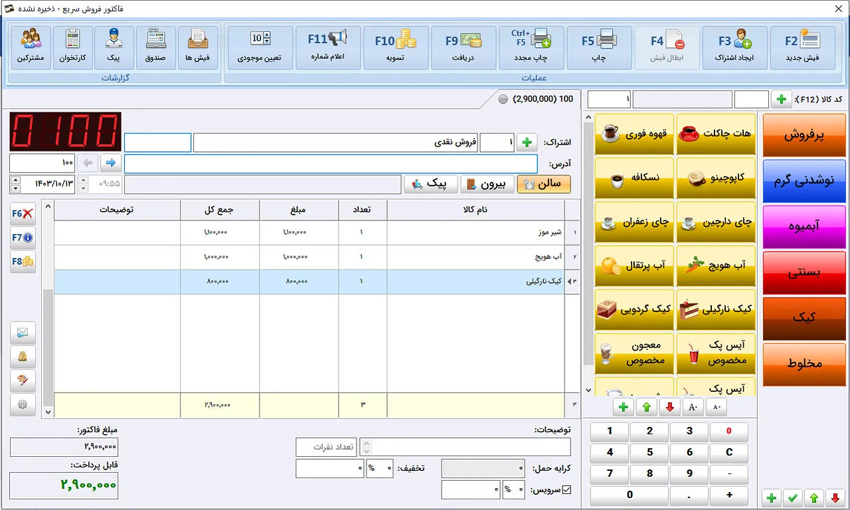Click the product grid vertical scrollbar
Screen dimensions: 850x510
click(587, 254)
